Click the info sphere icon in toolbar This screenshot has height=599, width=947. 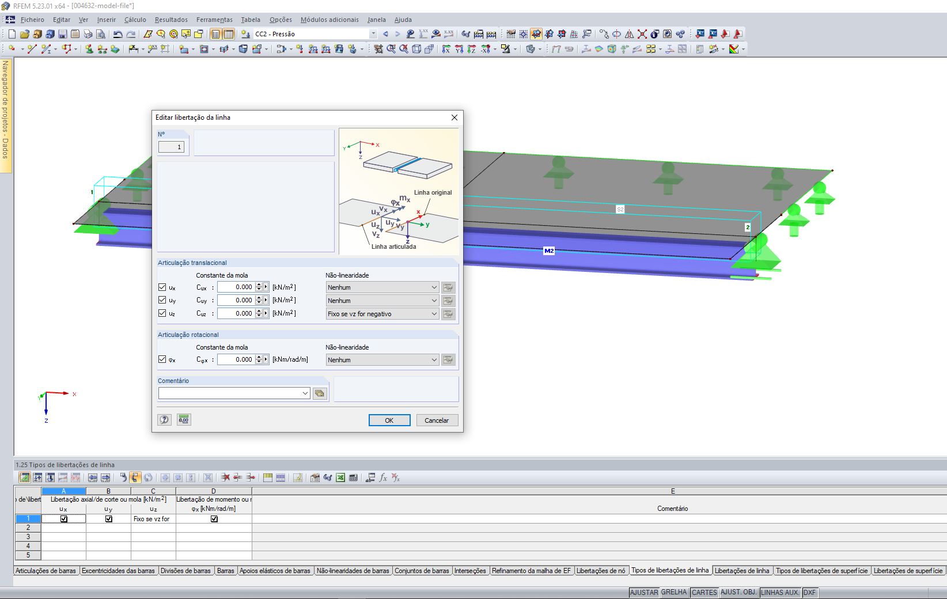(x=655, y=34)
